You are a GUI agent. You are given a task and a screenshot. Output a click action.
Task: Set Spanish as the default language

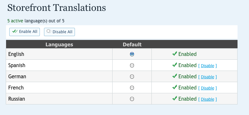tap(132, 65)
